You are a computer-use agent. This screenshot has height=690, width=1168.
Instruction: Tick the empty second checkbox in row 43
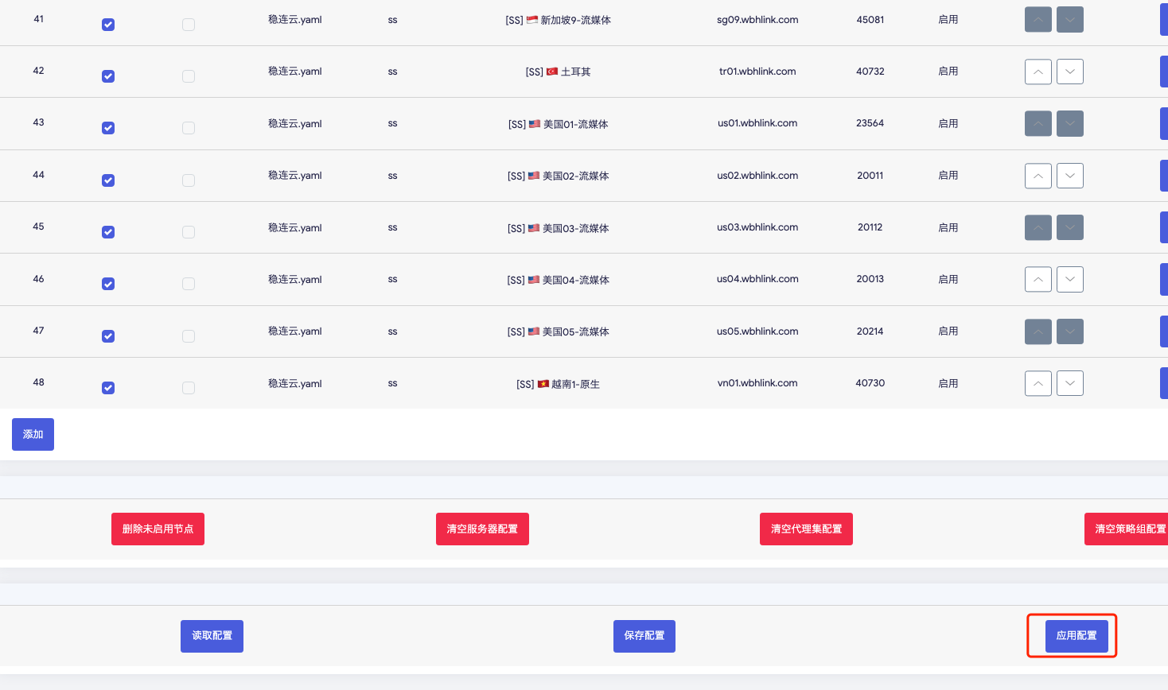tap(189, 128)
